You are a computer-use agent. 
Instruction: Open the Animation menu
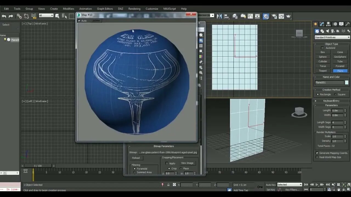click(86, 9)
